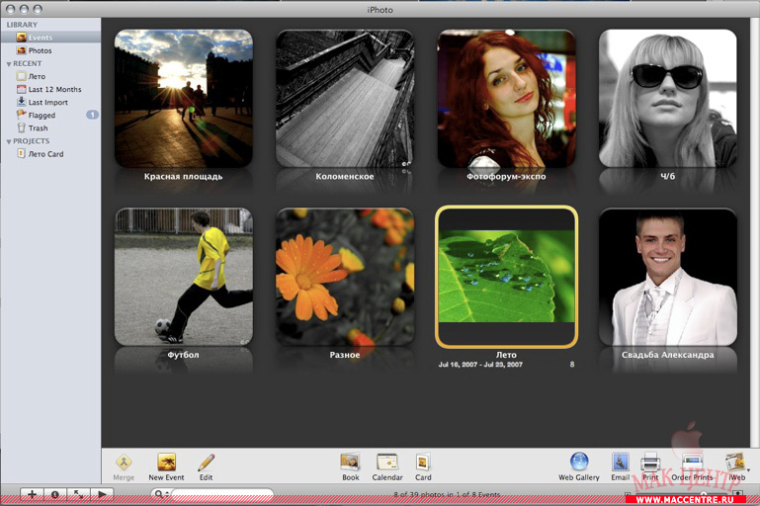
Task: Click the Коломенское event title
Action: coord(345,177)
